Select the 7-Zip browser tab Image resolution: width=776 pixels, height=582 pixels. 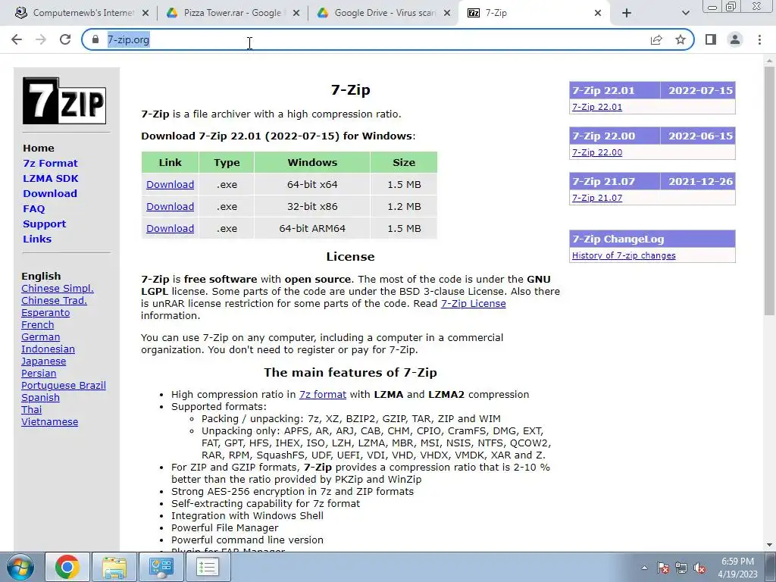[534, 13]
